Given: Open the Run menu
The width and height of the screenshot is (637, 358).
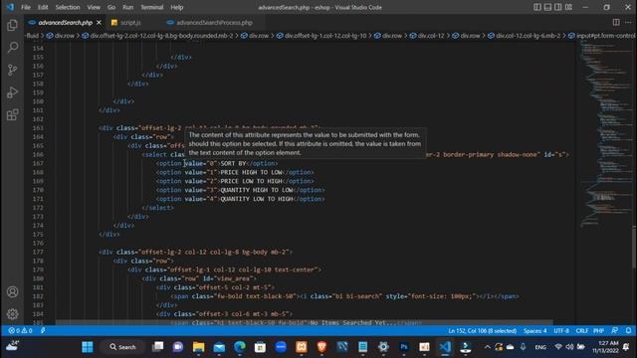Looking at the screenshot, I should (x=128, y=7).
